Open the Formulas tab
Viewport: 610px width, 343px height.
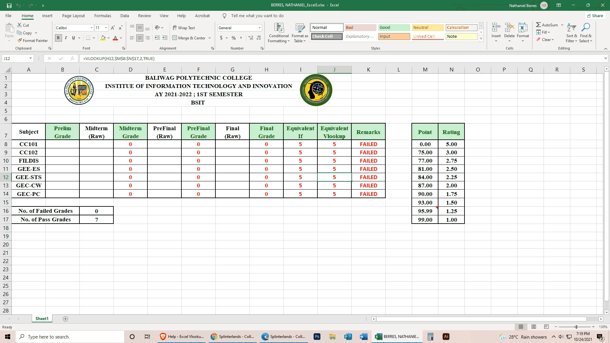(103, 16)
